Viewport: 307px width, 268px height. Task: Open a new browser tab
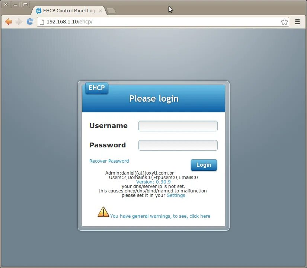(111, 11)
